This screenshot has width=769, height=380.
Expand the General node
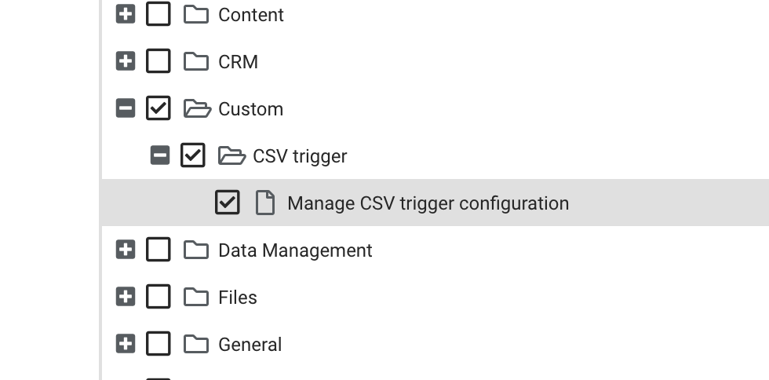(126, 344)
